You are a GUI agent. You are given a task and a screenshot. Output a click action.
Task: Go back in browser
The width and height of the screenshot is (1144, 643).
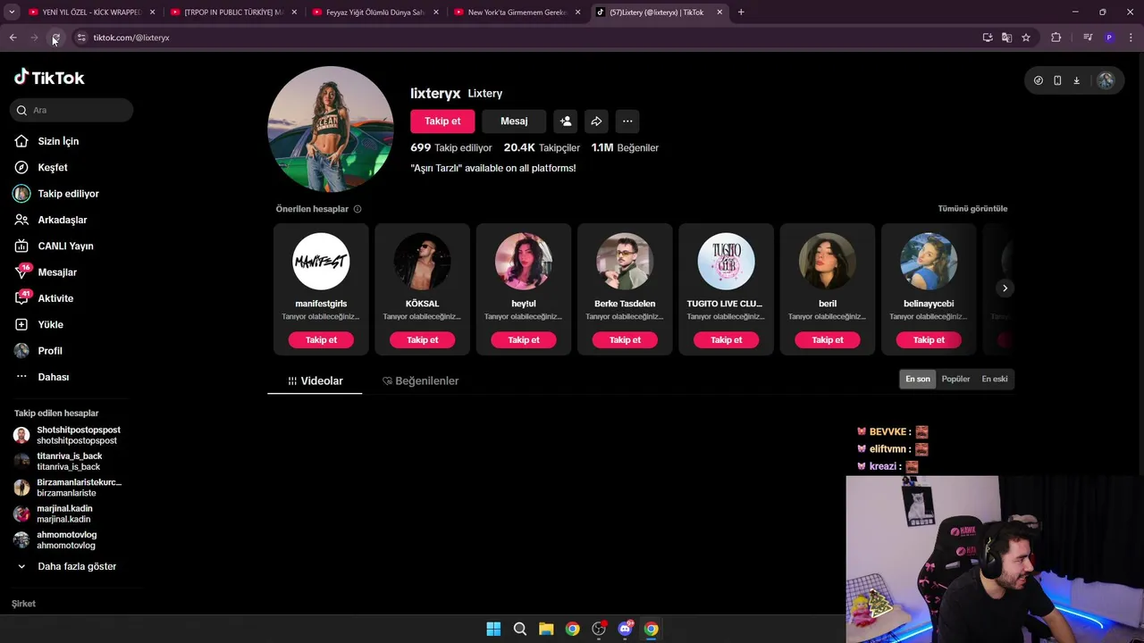13,38
